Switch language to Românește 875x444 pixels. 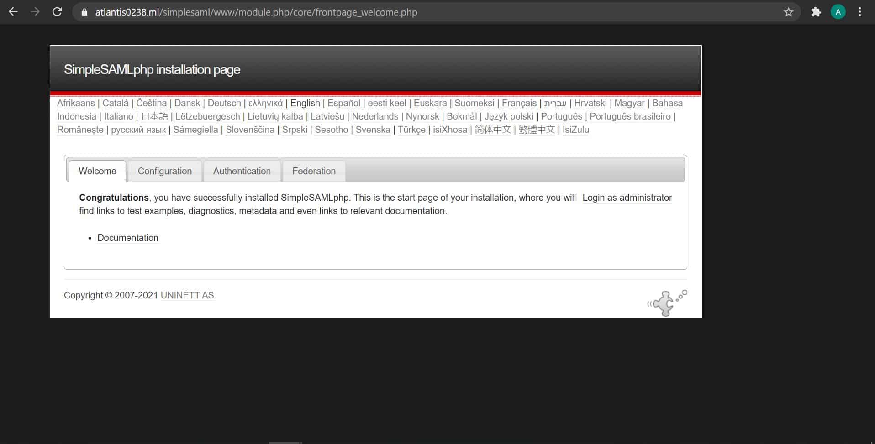tap(80, 130)
